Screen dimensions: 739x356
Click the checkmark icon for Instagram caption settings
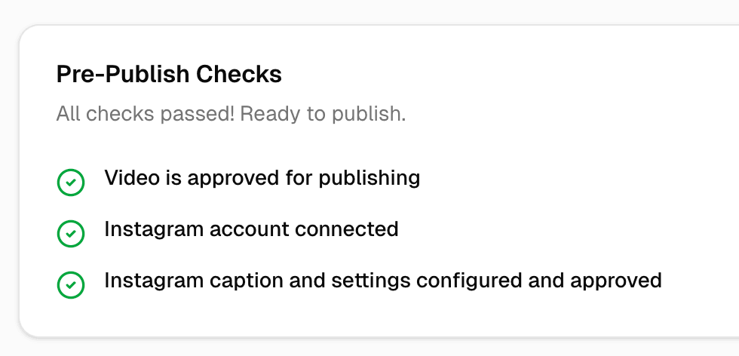[71, 284]
